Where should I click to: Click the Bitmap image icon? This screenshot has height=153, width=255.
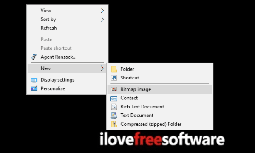pyautogui.click(x=114, y=89)
